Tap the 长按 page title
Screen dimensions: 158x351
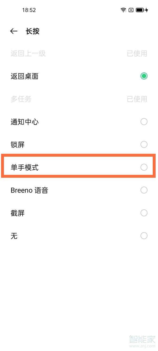point(33,31)
